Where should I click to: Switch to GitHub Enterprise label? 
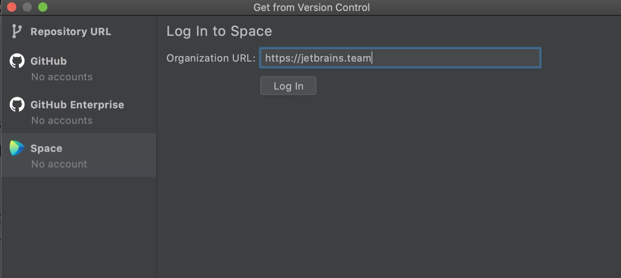[x=77, y=105]
